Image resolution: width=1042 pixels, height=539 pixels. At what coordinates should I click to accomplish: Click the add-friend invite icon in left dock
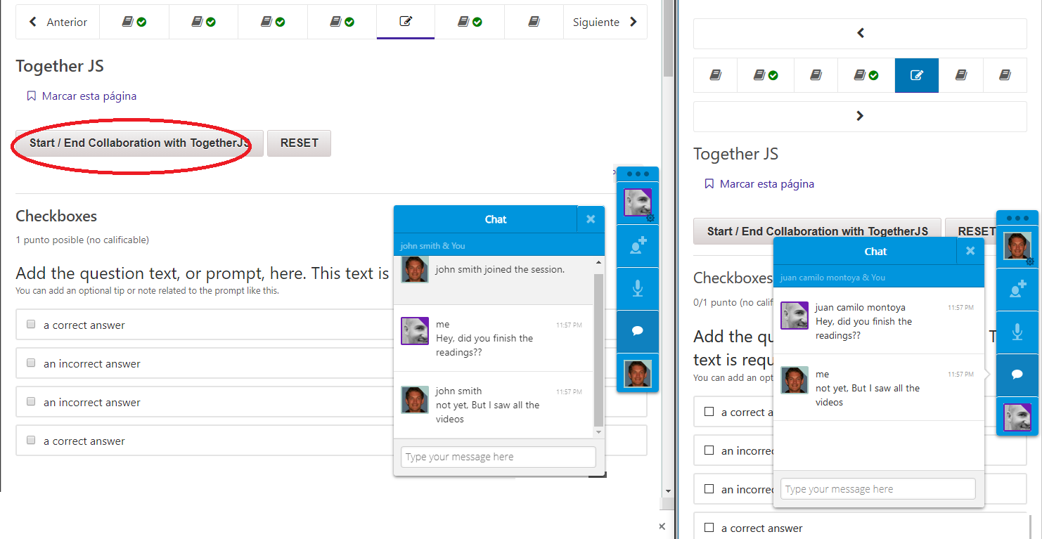(638, 246)
